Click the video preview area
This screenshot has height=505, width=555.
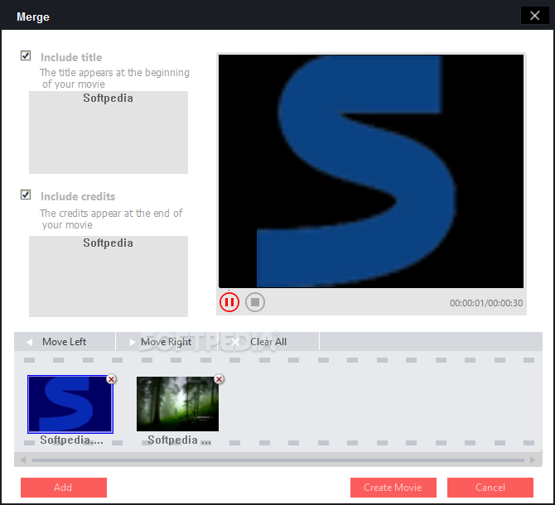371,171
